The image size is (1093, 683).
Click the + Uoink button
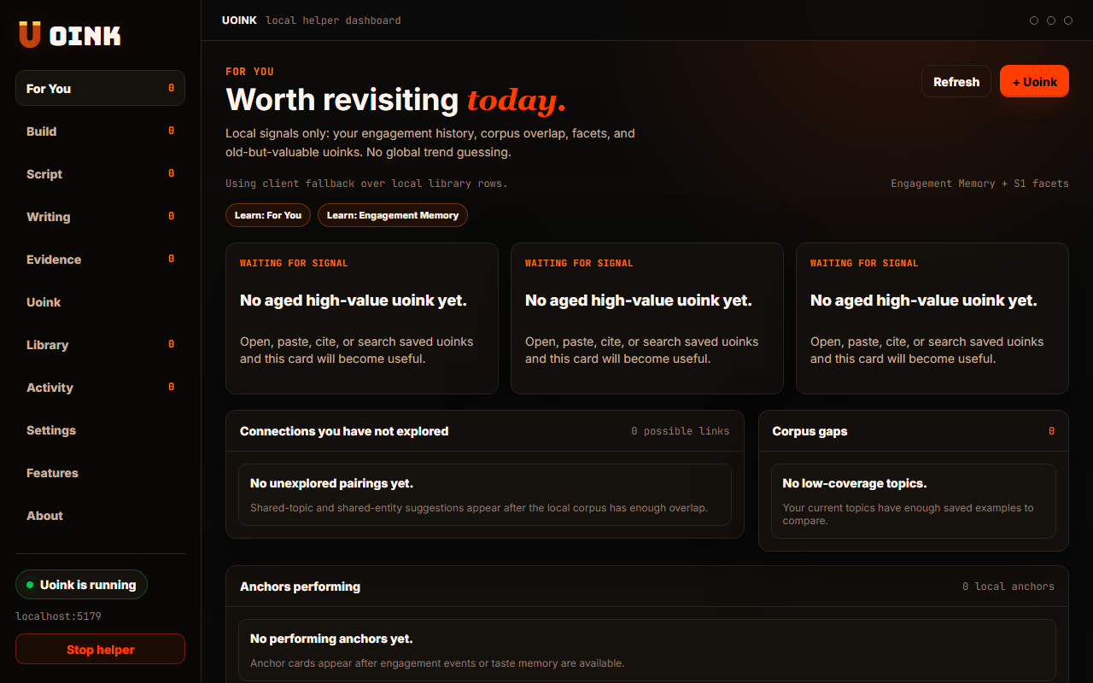pos(1034,81)
